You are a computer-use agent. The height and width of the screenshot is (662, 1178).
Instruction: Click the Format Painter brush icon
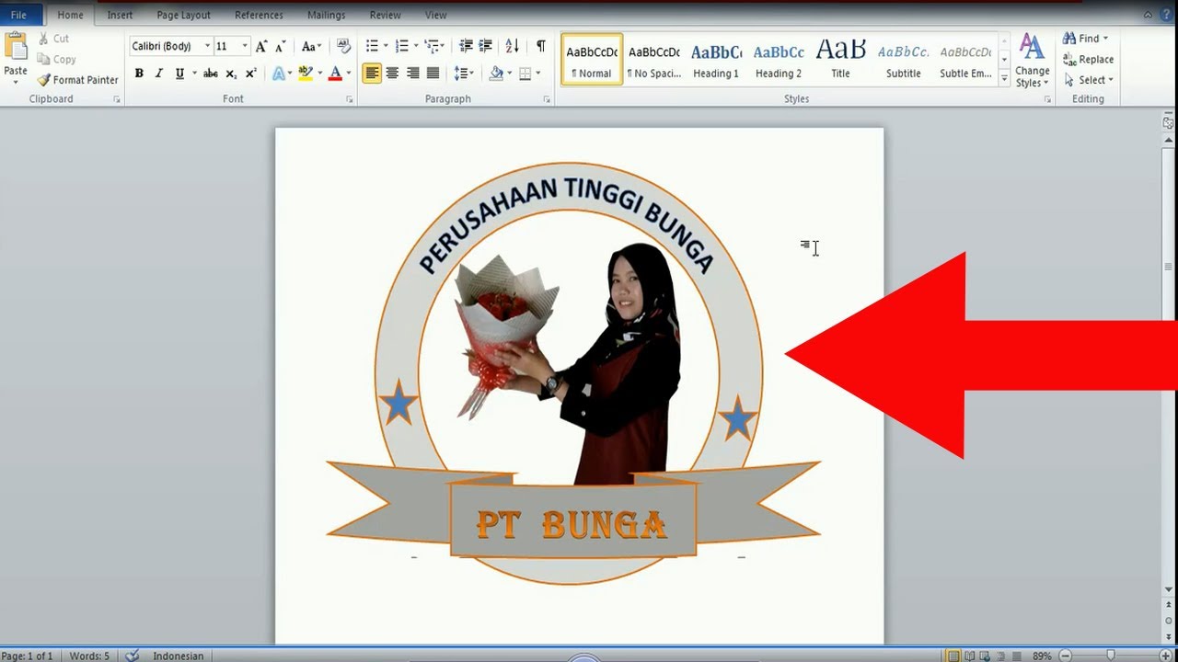click(43, 80)
